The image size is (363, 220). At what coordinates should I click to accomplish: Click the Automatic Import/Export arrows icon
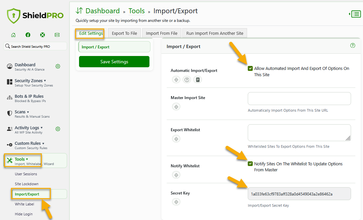click(176, 80)
